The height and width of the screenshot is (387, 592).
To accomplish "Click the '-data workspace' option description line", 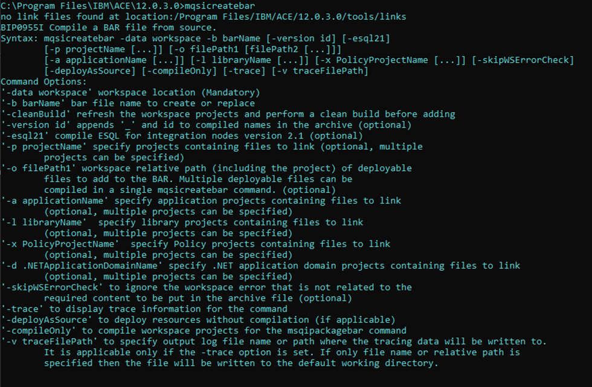I will tap(130, 93).
